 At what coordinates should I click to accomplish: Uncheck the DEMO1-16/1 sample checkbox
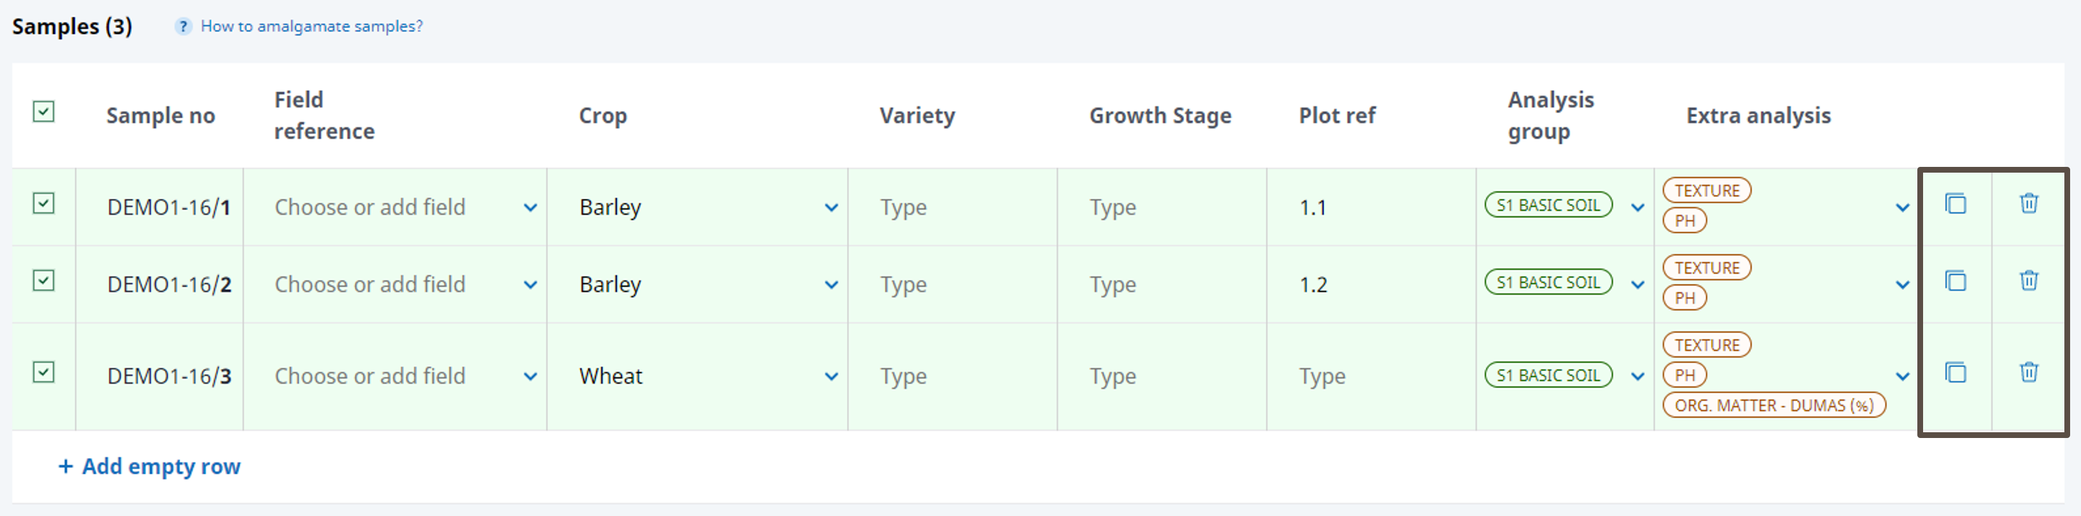point(43,203)
